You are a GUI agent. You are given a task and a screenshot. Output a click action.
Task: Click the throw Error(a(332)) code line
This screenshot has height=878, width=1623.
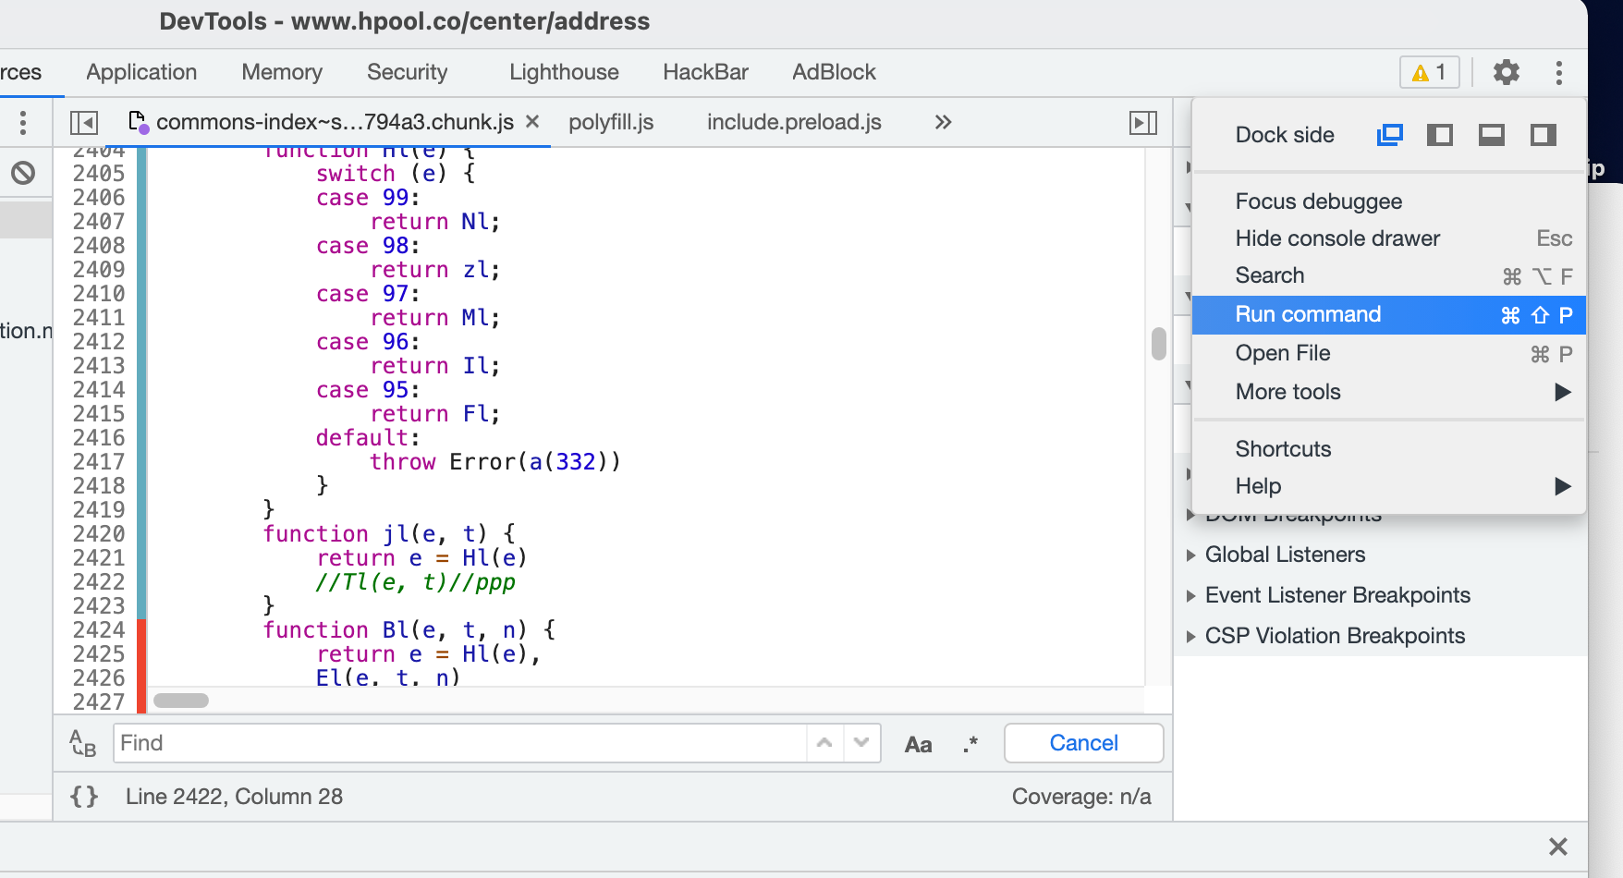click(x=495, y=462)
